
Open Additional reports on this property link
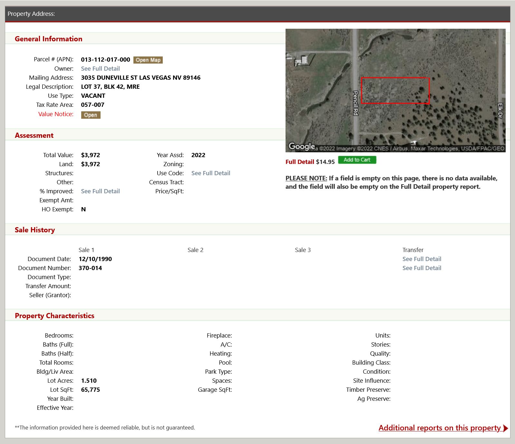(x=439, y=428)
